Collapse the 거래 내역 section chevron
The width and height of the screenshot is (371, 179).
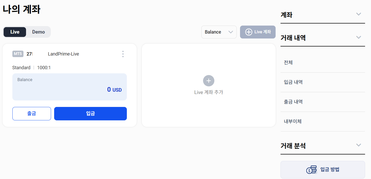point(358,37)
